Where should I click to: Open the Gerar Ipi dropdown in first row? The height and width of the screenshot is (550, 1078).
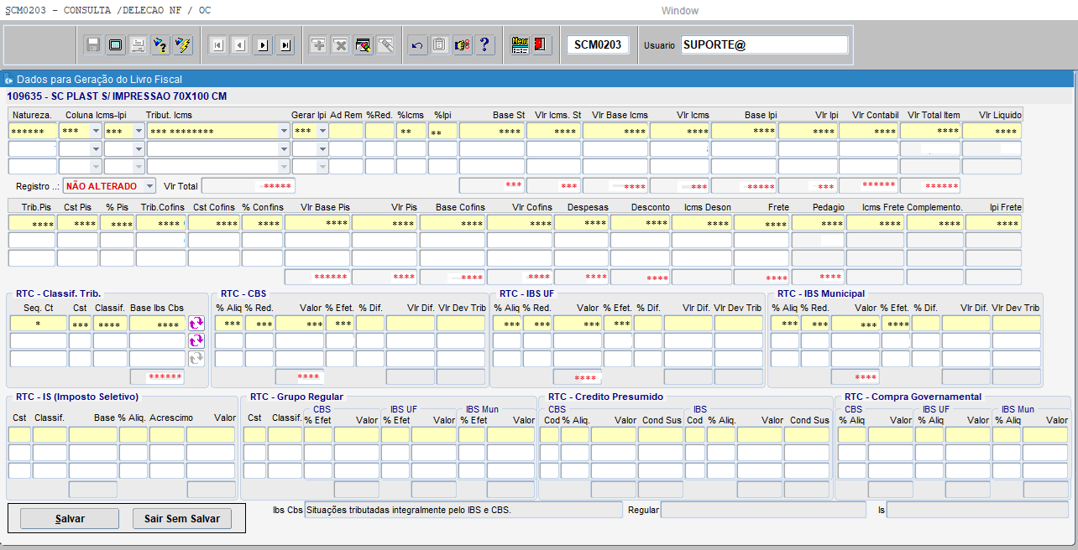pos(322,131)
